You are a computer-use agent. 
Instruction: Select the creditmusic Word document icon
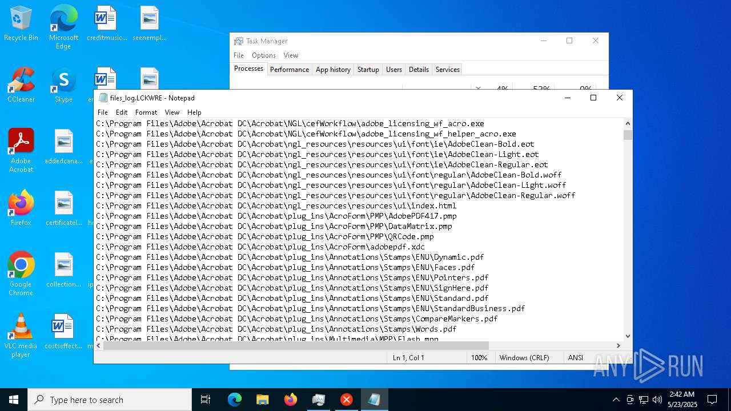[107, 24]
